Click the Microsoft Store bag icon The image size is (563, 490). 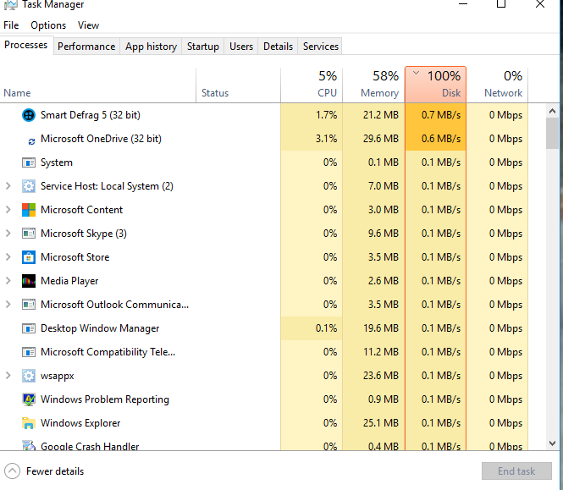[x=29, y=257]
